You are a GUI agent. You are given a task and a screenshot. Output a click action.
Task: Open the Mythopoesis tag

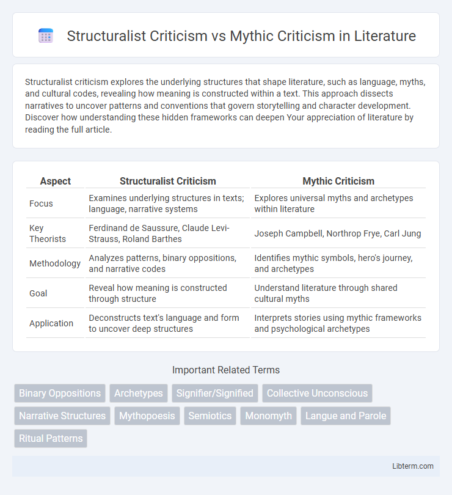(147, 416)
